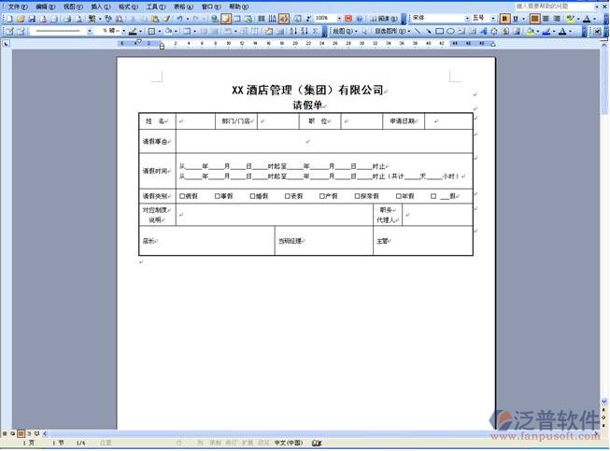This screenshot has width=610, height=451.
Task: Check the 产假 checkbox
Action: (321, 196)
